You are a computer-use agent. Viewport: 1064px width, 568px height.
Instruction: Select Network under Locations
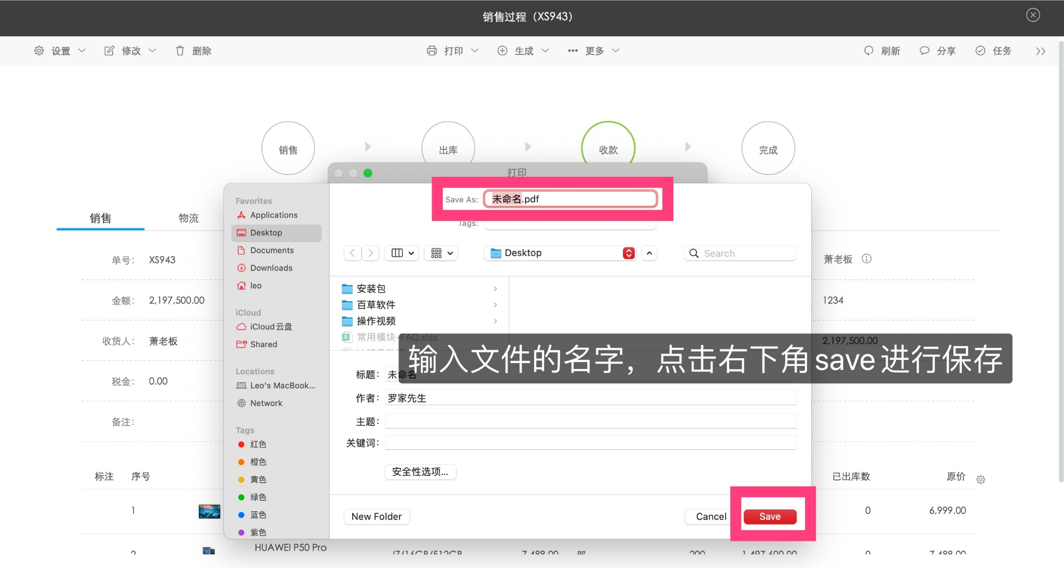tap(266, 403)
